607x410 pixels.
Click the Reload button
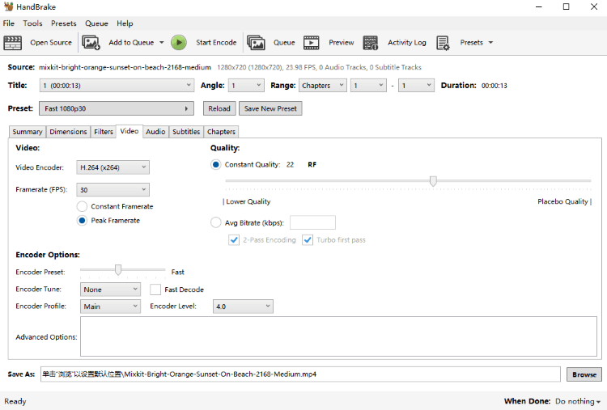(219, 108)
